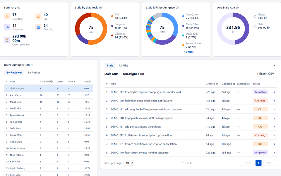The height and width of the screenshot is (176, 281).
Task: Click the Maria Silva purple legend dot
Action: 183,26
